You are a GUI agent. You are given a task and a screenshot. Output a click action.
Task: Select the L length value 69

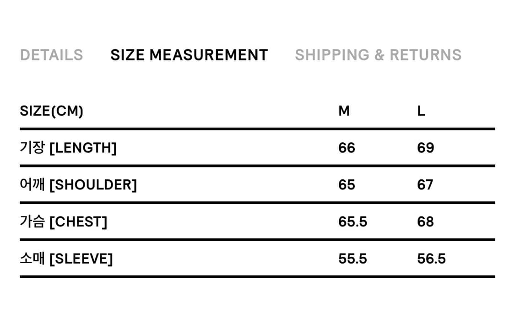coord(425,148)
